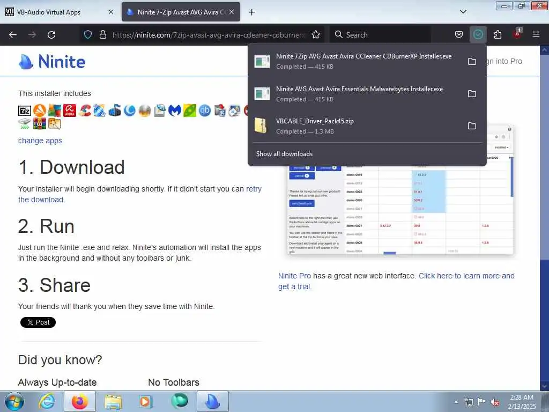This screenshot has width=549, height=412.
Task: Reload the current page
Action: tap(51, 34)
